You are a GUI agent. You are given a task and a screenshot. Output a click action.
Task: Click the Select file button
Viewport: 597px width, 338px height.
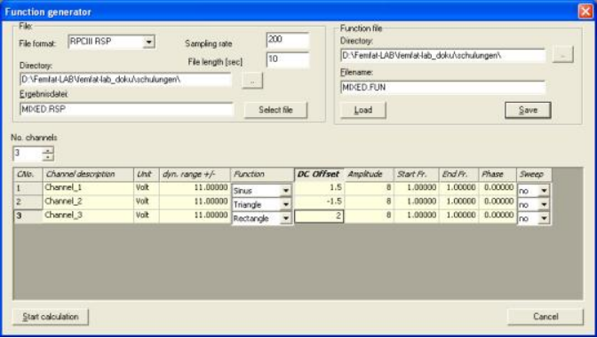pyautogui.click(x=275, y=110)
